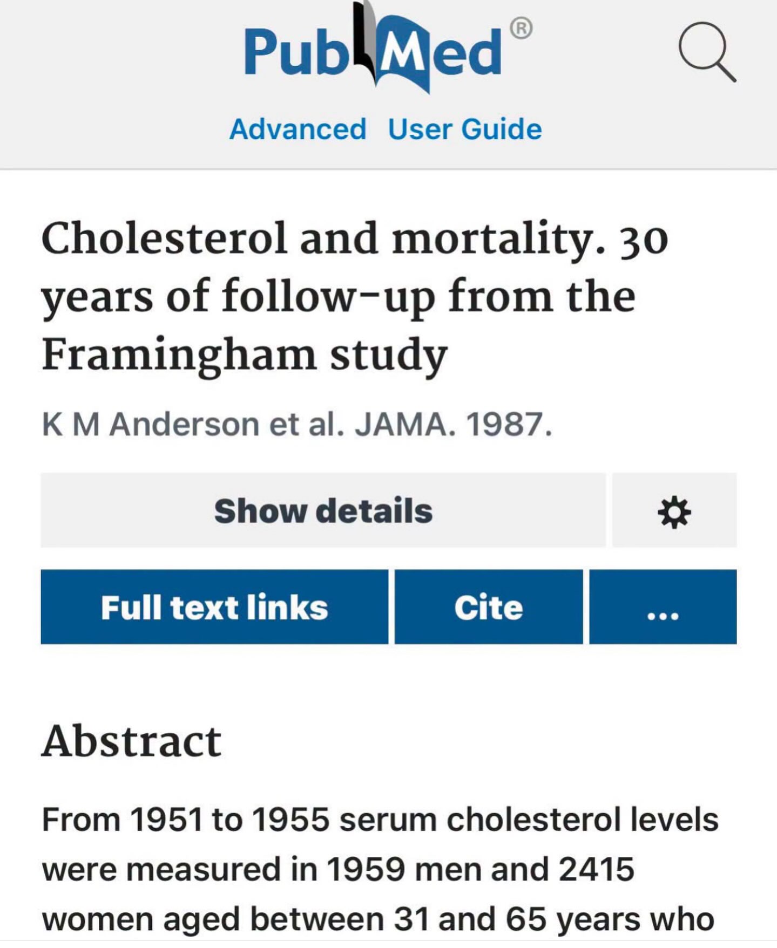Click the abstract text starting 'From 1951'
Screen dimensions: 777x948
click(380, 869)
